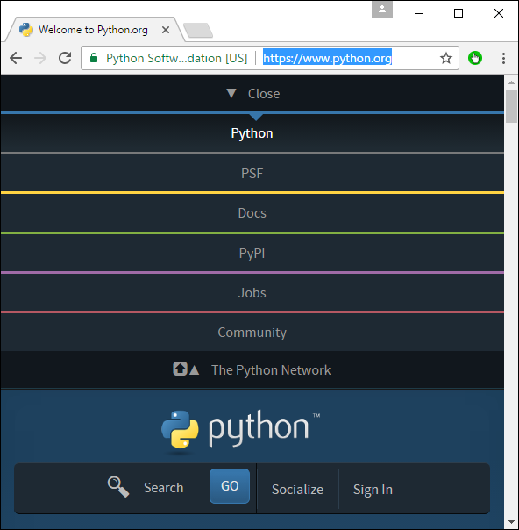Go back to the previous page
Screen dimensions: 519x530
(16, 58)
